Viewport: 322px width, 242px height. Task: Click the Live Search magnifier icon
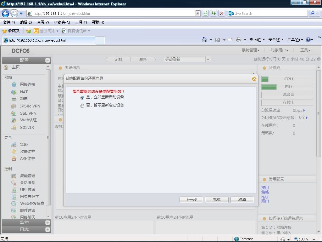coord(312,13)
